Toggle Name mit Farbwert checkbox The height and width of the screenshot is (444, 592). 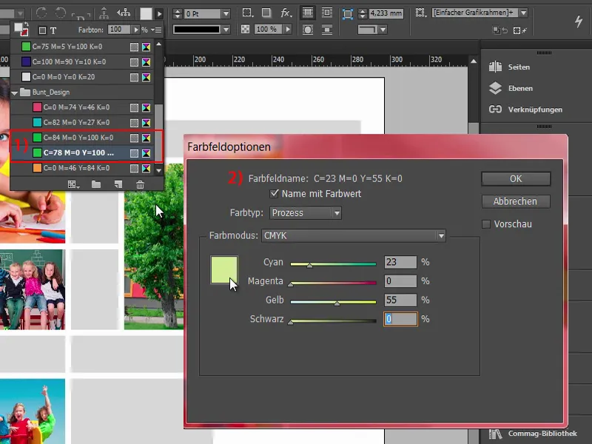pos(274,194)
